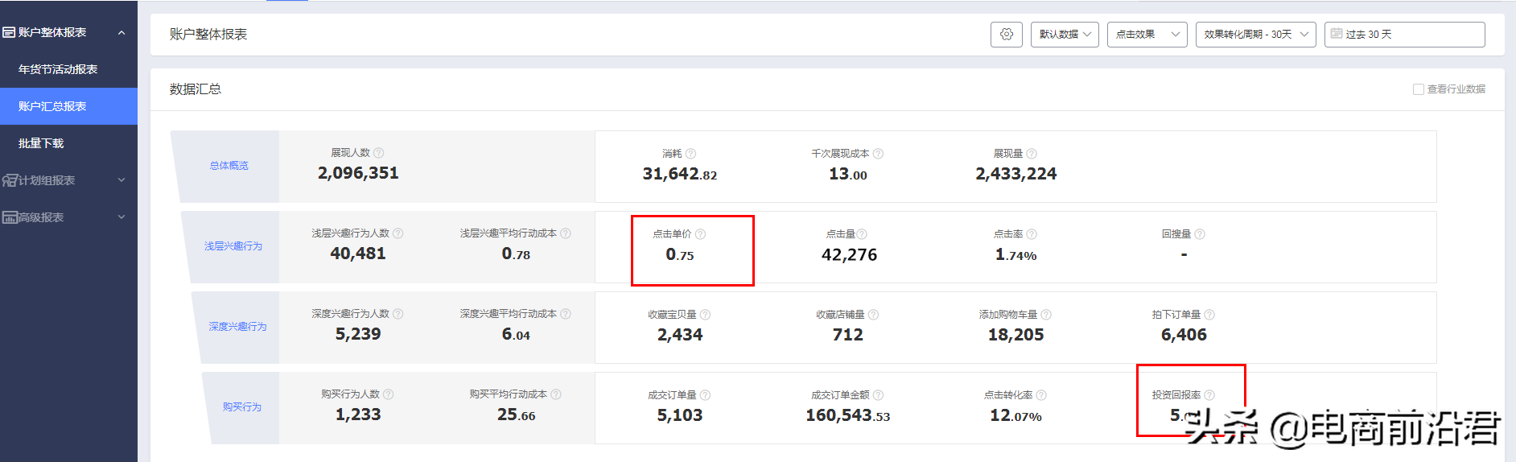
Task: Click help icon next to 深度兴趣平均行动成本
Action: [566, 314]
